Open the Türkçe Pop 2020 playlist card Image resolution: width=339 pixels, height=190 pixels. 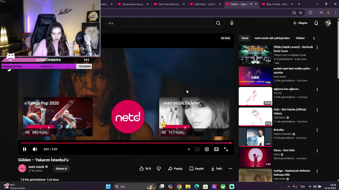point(58,117)
